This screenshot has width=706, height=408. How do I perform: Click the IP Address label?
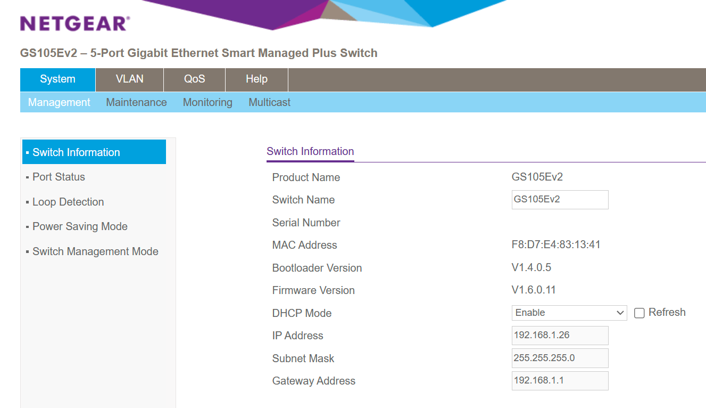point(297,336)
